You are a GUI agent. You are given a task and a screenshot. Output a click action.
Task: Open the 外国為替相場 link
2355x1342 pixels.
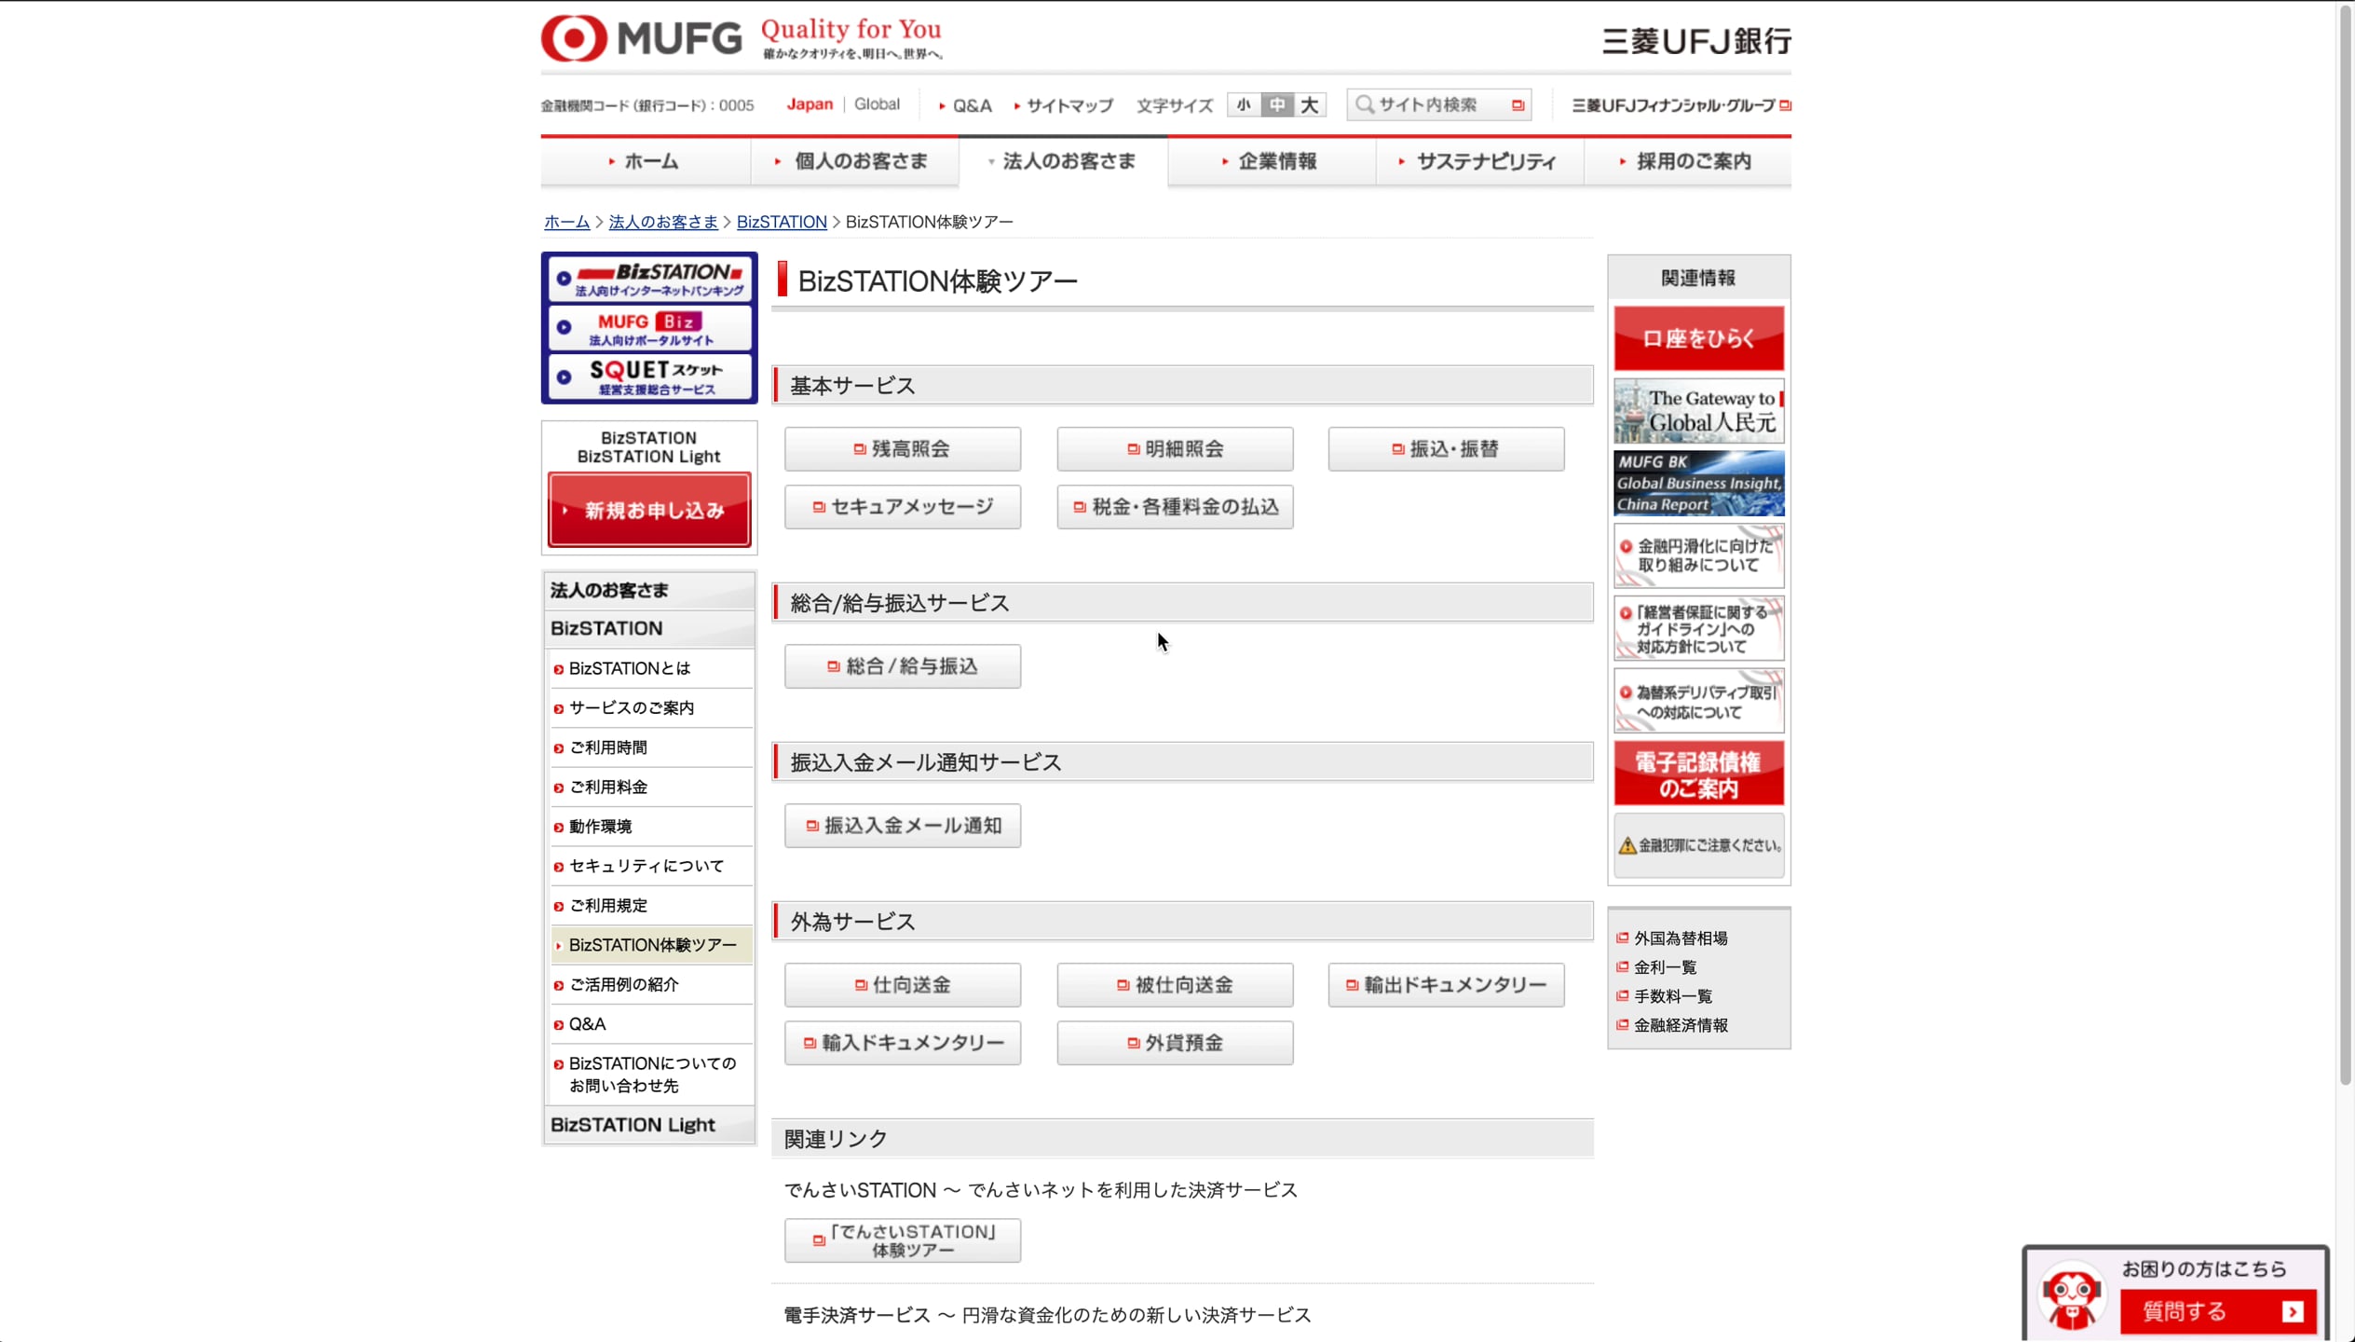(x=1680, y=938)
